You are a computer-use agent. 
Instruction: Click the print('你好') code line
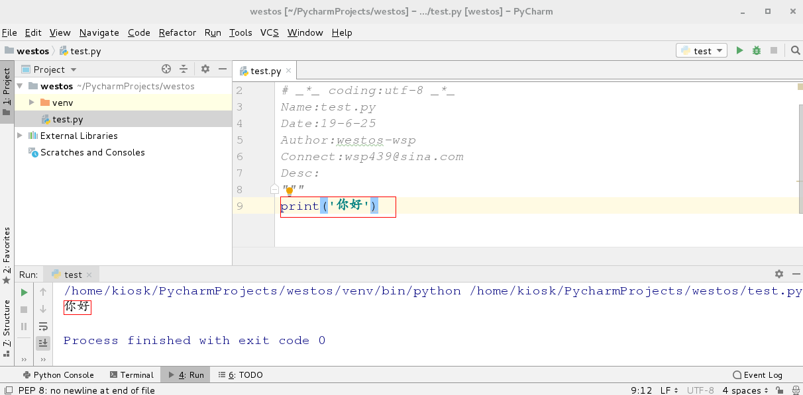329,206
